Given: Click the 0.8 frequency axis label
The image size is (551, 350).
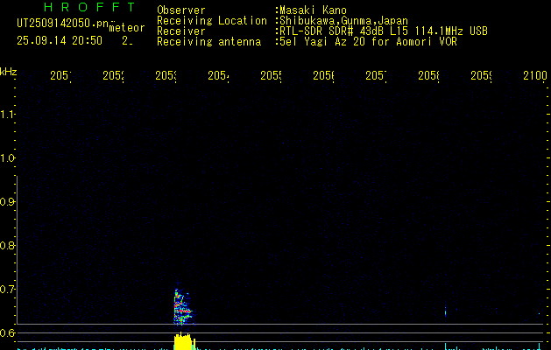Looking at the screenshot, I should click(x=7, y=245).
